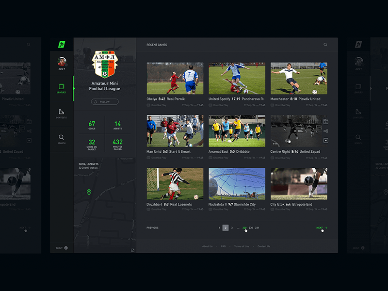Open the Obelya vs Real Pernik game thumbnail
Screen dimensions: 388x291
[175, 78]
